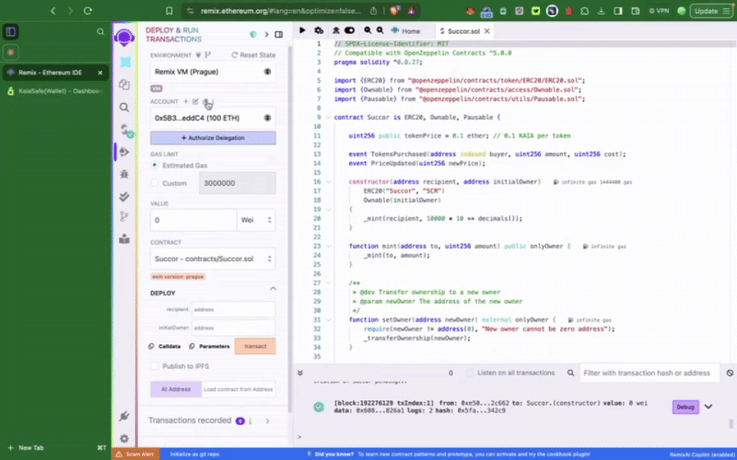Click the green transaction success check icon

pyautogui.click(x=319, y=407)
